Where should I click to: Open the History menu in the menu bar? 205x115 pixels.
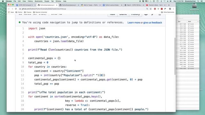coord(30,1)
